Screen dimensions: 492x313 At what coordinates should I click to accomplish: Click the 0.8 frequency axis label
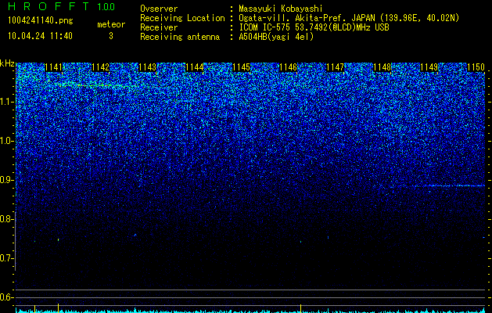coord(7,219)
